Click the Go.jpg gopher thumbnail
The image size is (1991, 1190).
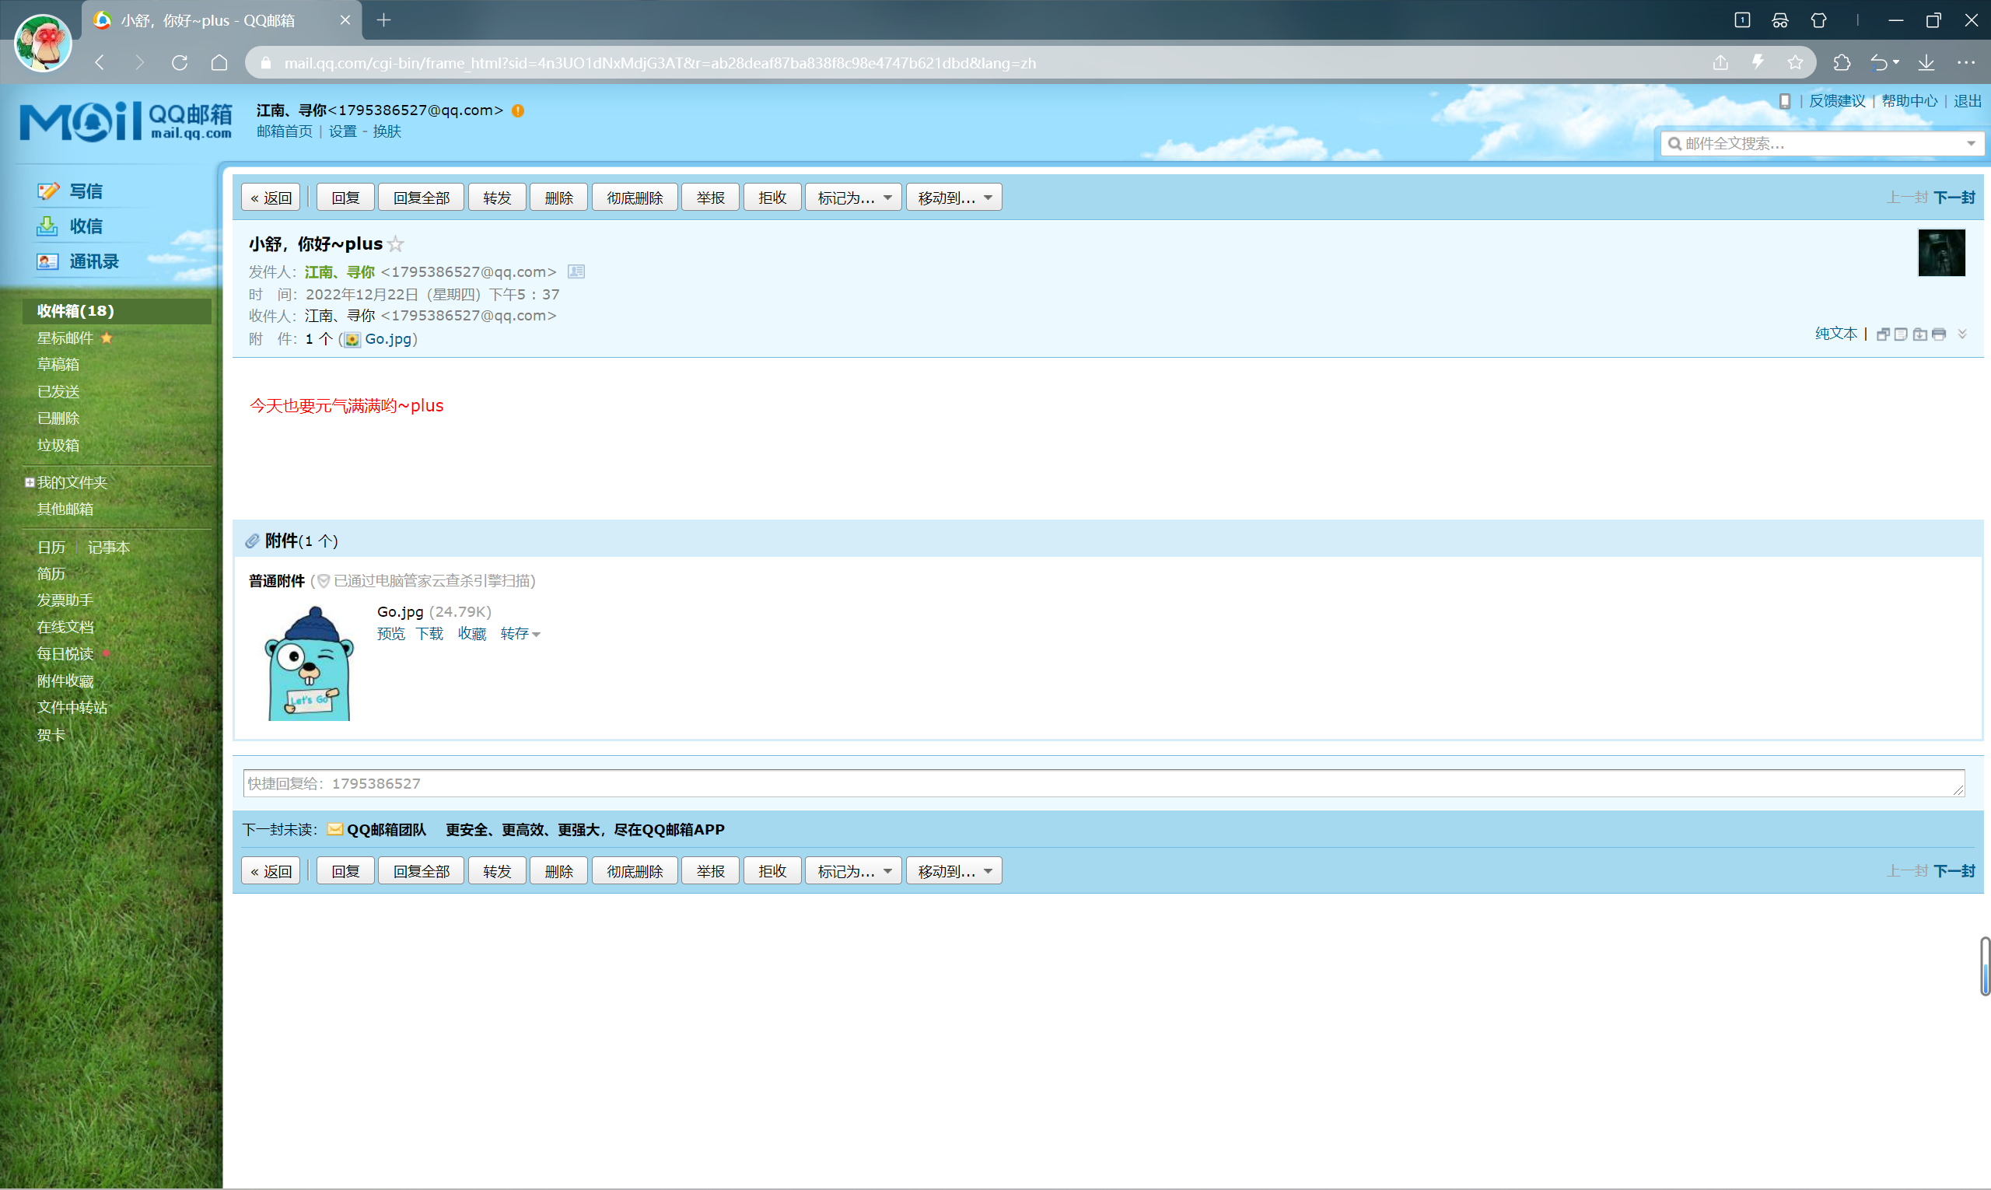pos(309,663)
